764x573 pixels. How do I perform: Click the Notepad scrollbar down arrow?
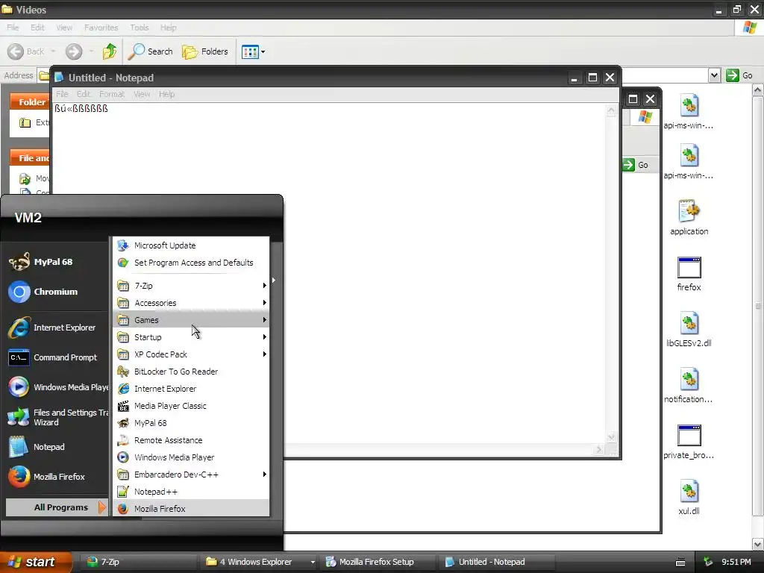pos(611,436)
